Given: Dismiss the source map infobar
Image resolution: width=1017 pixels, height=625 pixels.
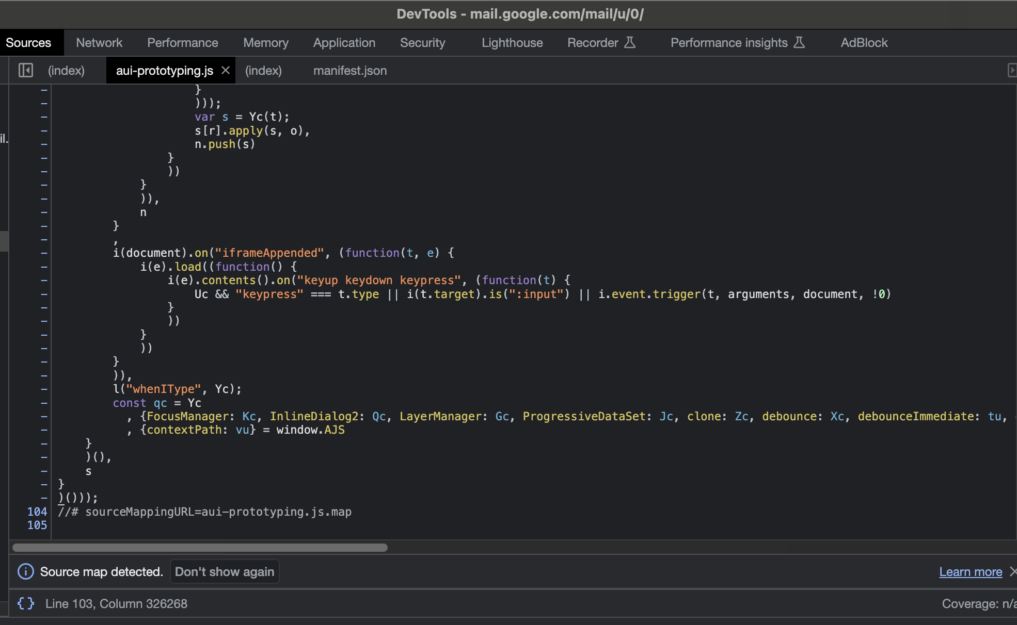Looking at the screenshot, I should coord(1013,571).
